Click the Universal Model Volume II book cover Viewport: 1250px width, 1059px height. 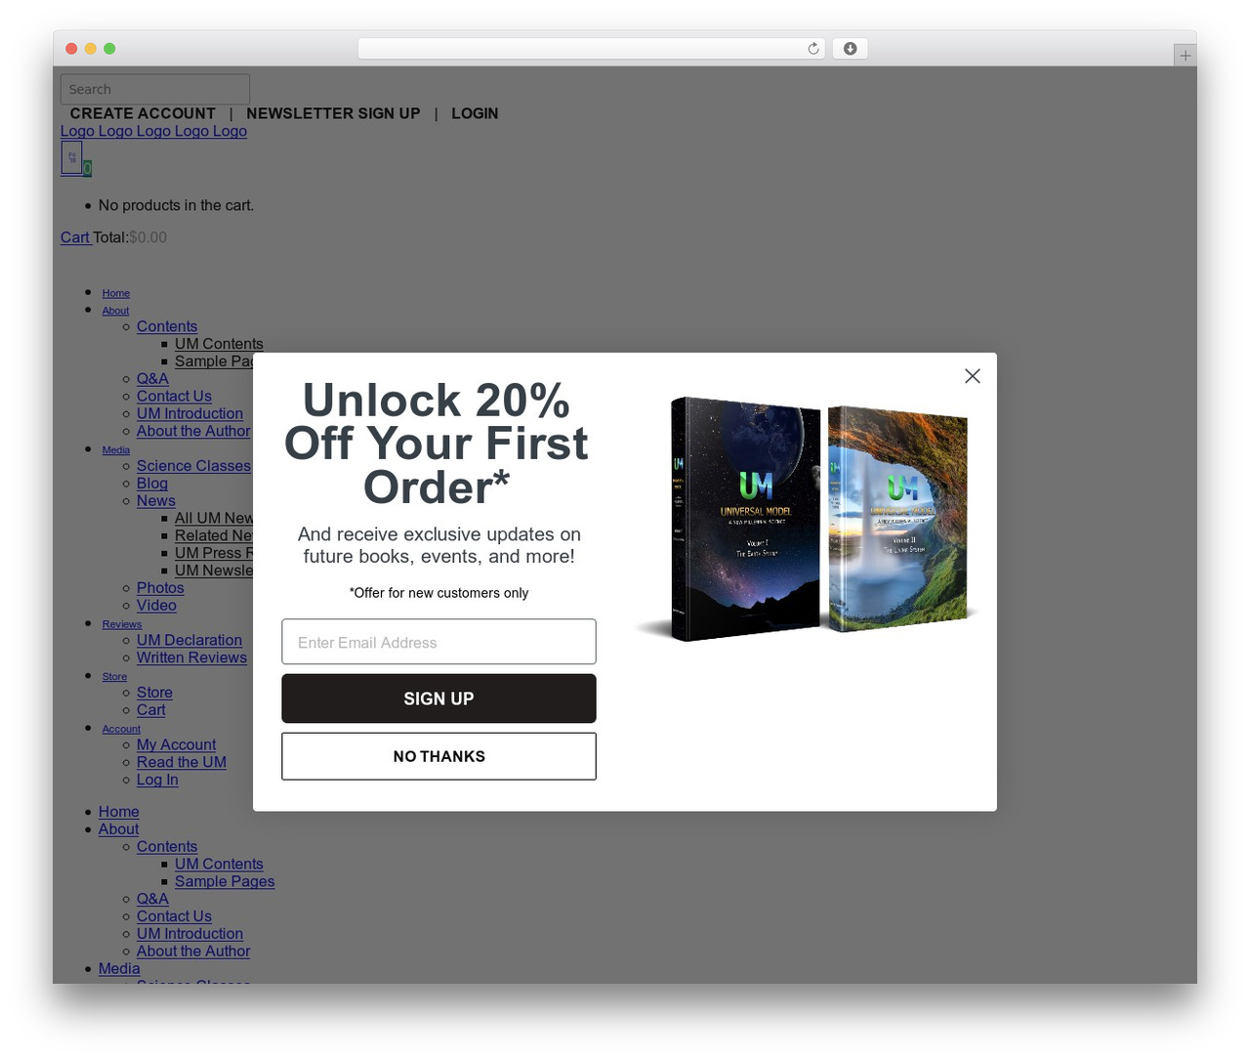coord(897,518)
